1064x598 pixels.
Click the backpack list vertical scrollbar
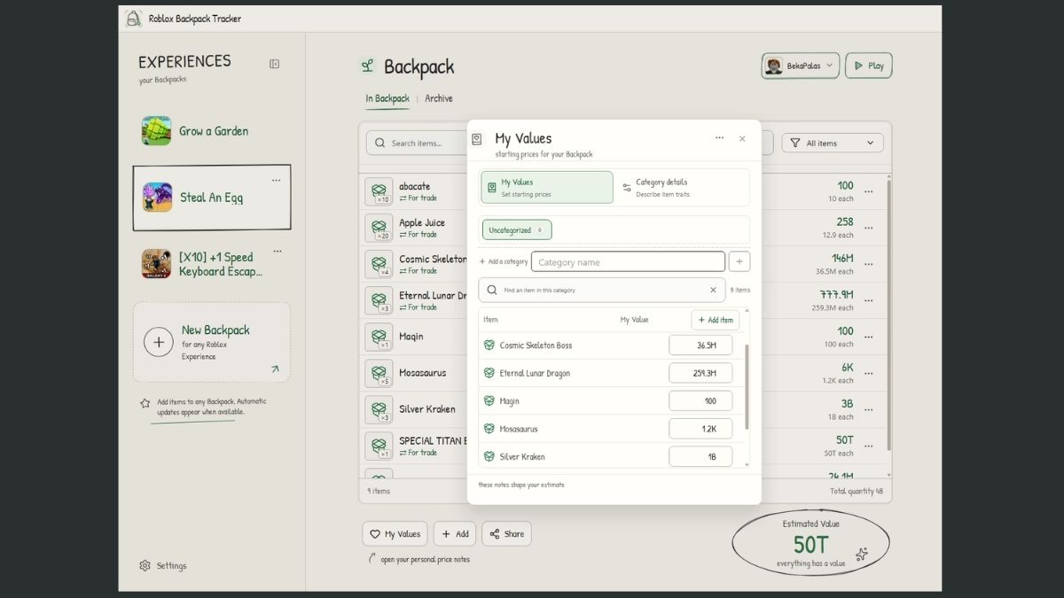pyautogui.click(x=888, y=315)
